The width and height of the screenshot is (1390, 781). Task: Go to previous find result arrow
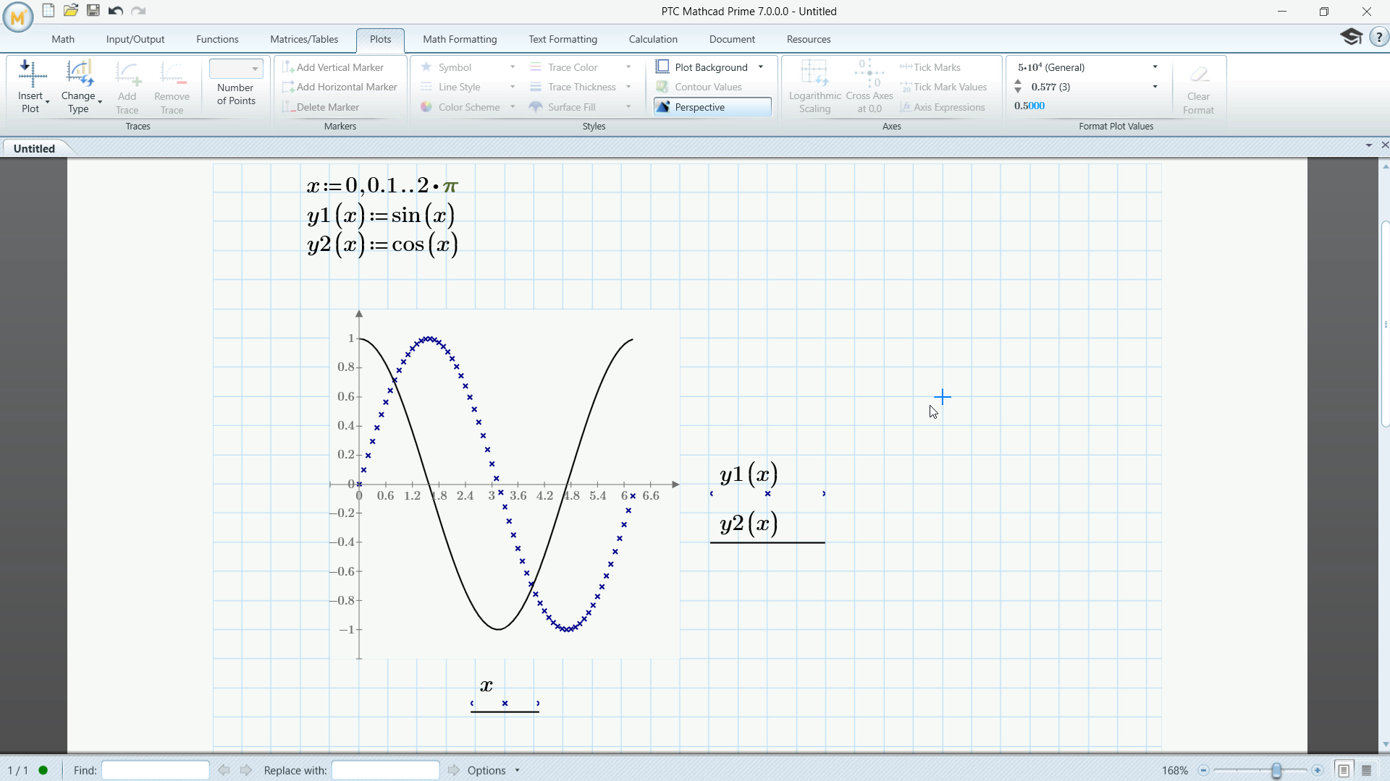[x=224, y=770]
